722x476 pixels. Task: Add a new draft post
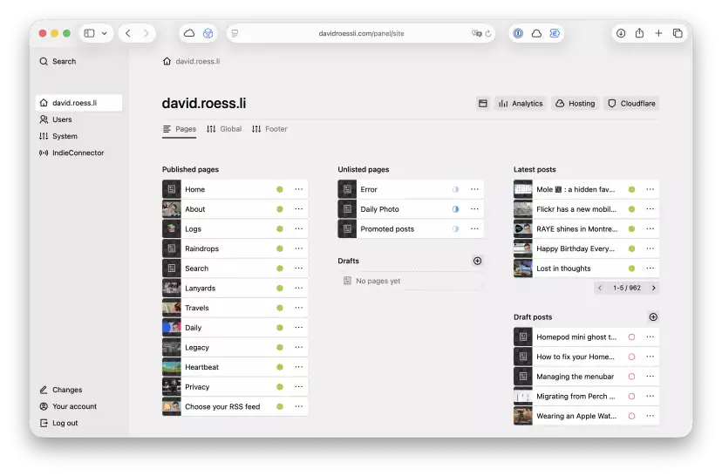(653, 317)
